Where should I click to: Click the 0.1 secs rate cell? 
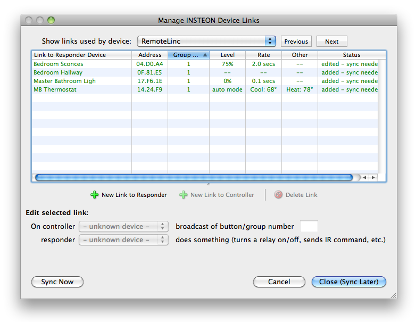point(263,81)
